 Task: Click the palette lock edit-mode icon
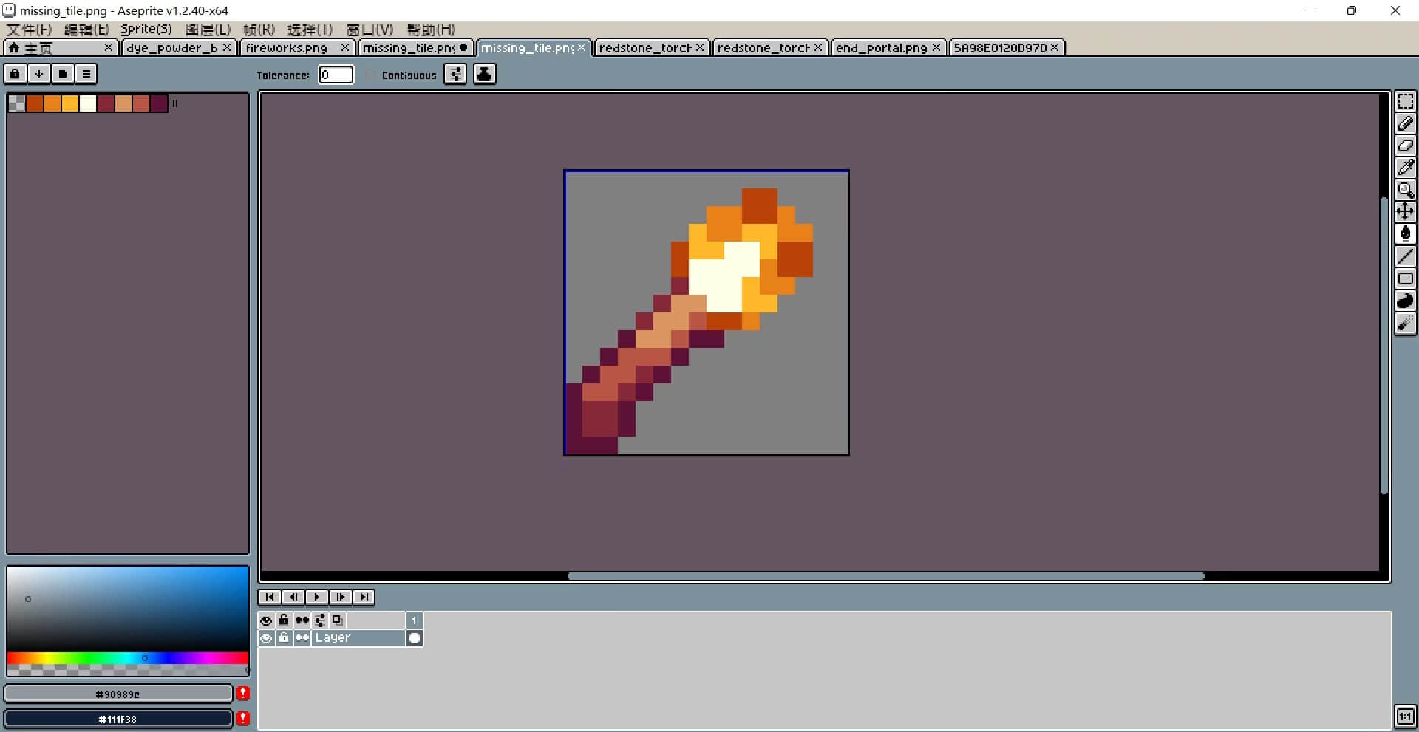coord(15,74)
